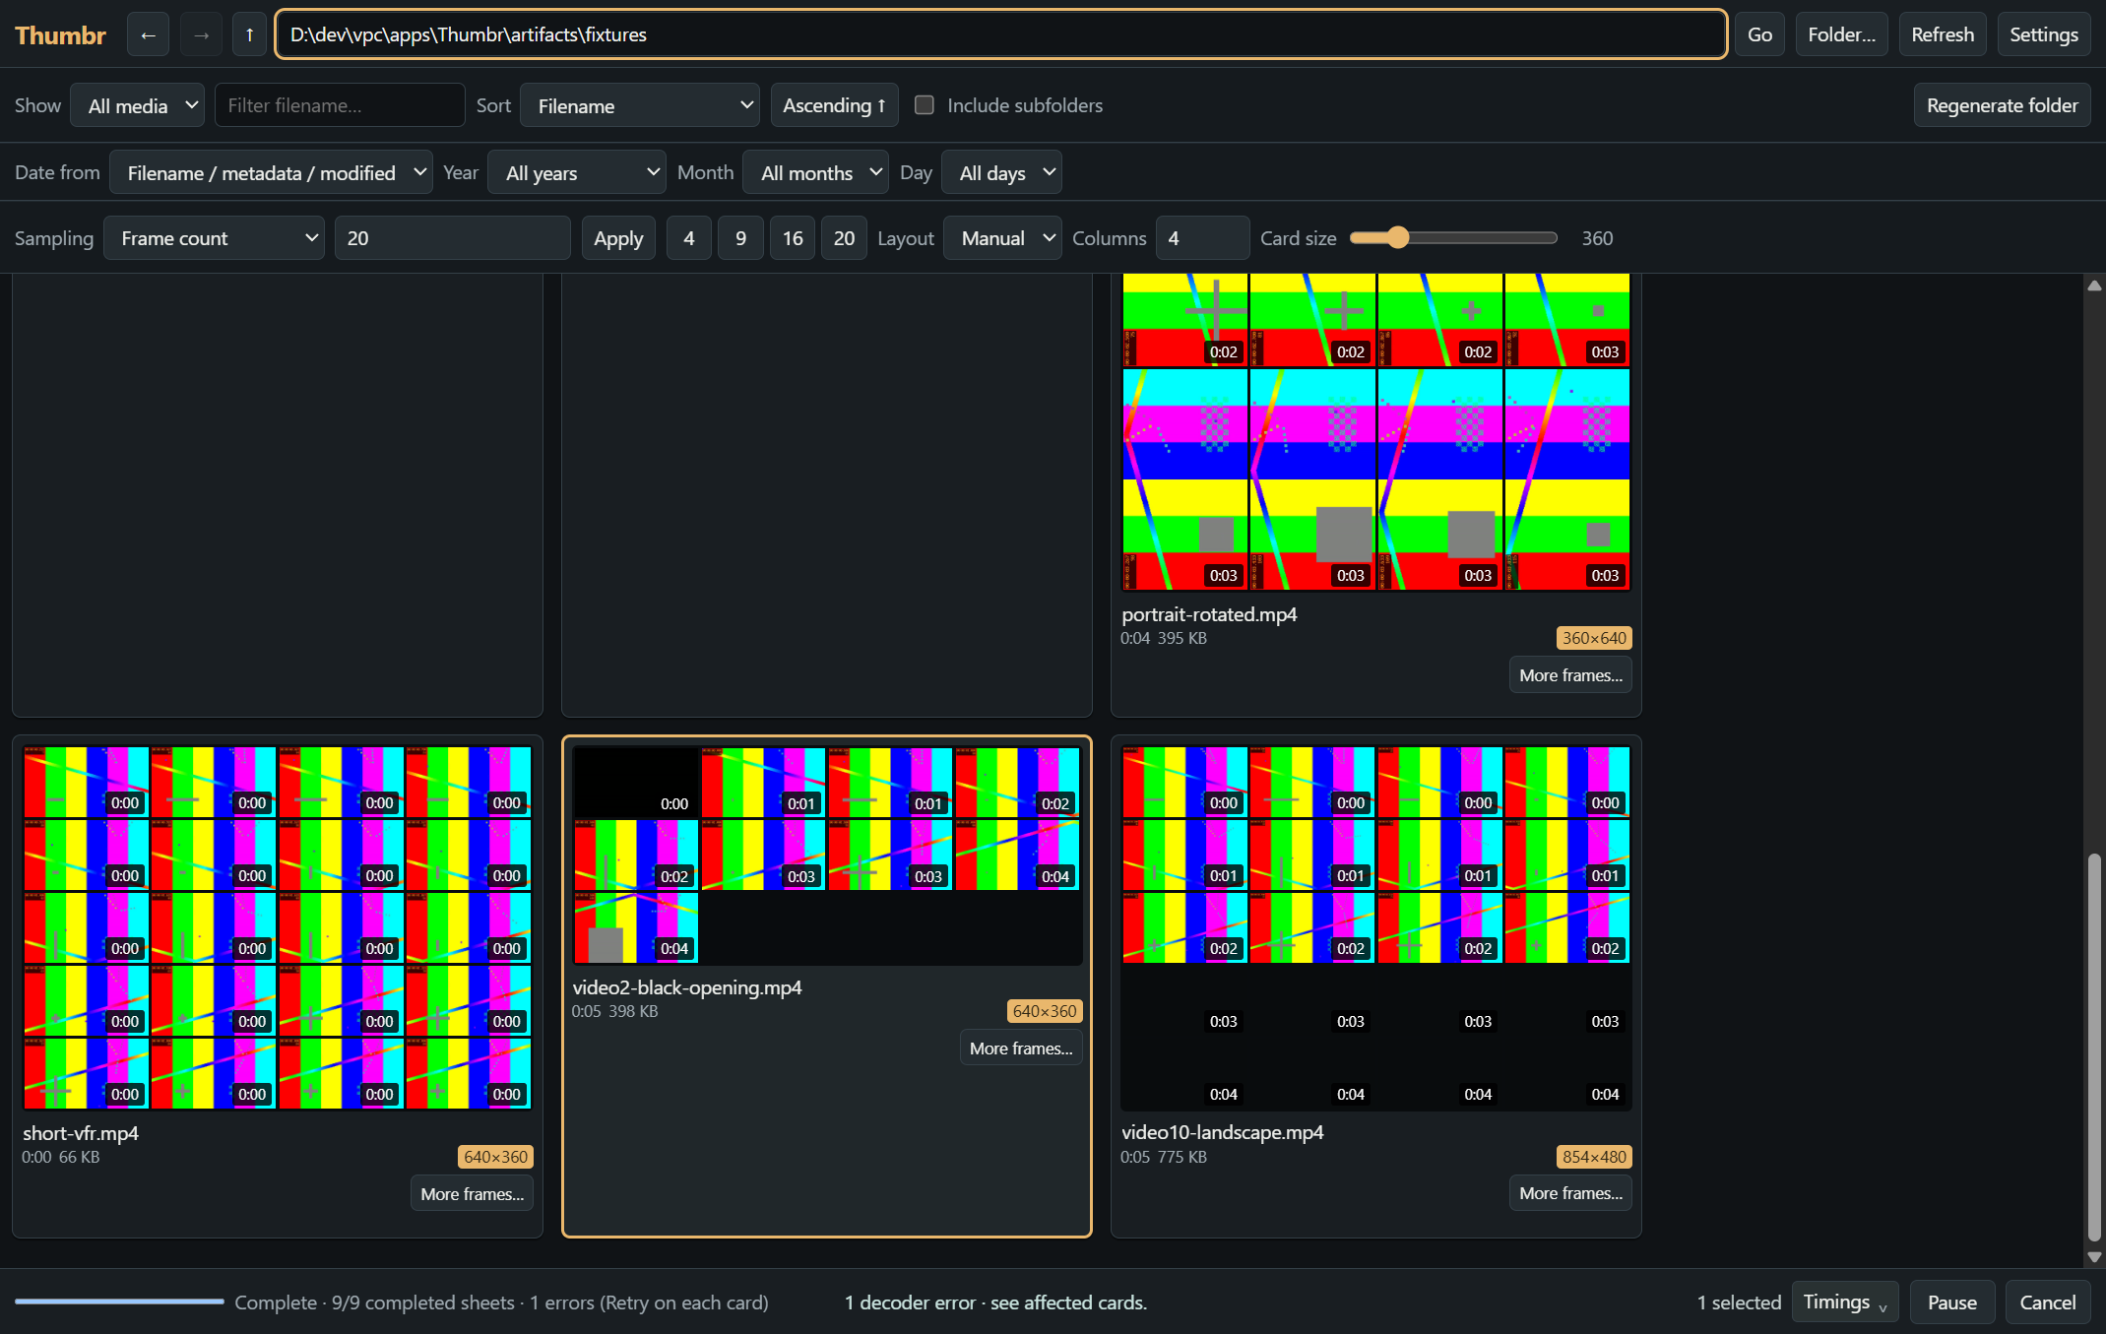Click the Columns number field
This screenshot has height=1334, width=2106.
(1202, 238)
